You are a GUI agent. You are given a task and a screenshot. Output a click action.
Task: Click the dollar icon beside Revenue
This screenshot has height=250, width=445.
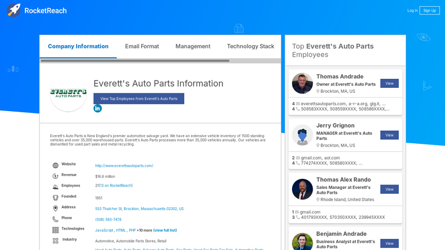pyautogui.click(x=55, y=176)
